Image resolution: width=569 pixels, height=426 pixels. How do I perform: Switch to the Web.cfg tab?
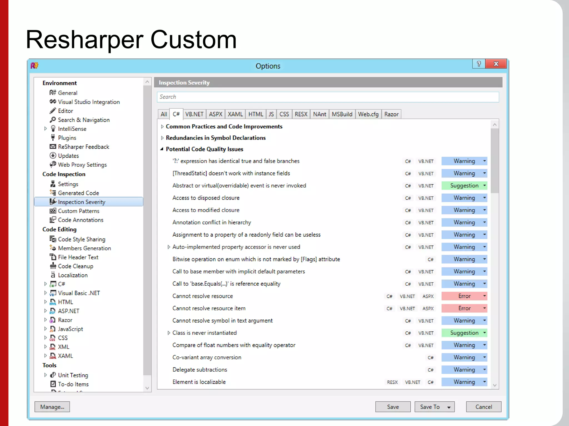[368, 114]
